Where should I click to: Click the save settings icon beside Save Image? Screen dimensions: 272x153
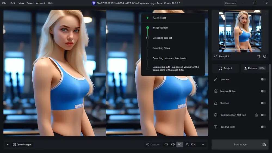pos(264,145)
